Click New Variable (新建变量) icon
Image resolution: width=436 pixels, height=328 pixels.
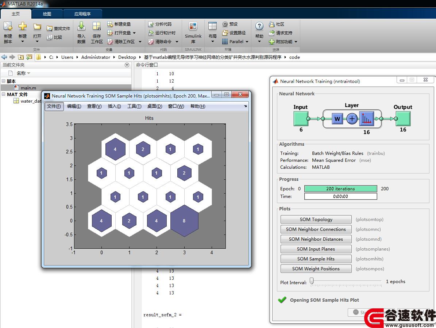point(110,24)
